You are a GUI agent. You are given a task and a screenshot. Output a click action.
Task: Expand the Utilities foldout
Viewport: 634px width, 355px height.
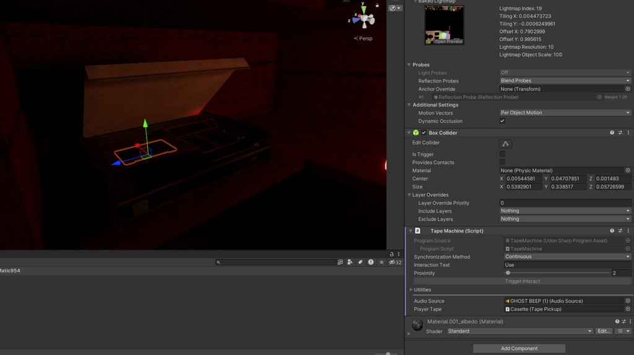point(411,290)
